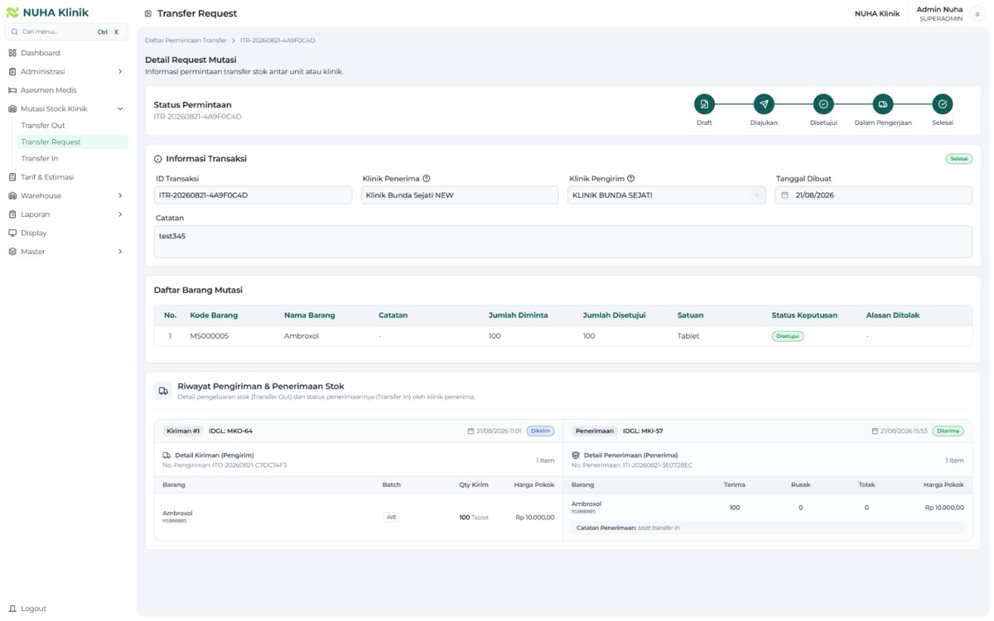
Task: Click the user avatar icon at top right
Action: pyautogui.click(x=977, y=13)
